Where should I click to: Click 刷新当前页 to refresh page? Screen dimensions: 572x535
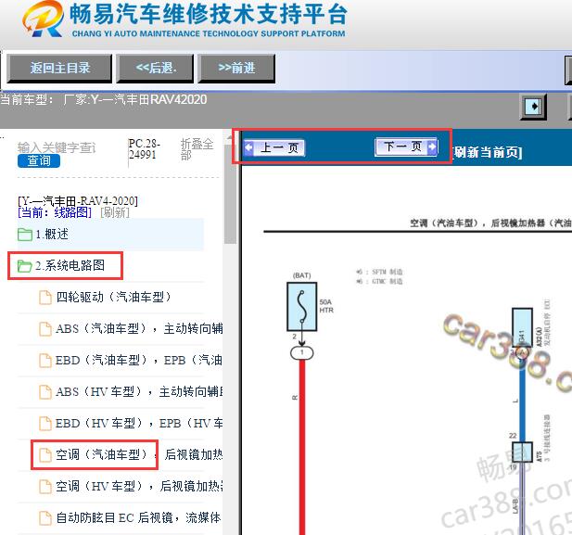click(488, 152)
